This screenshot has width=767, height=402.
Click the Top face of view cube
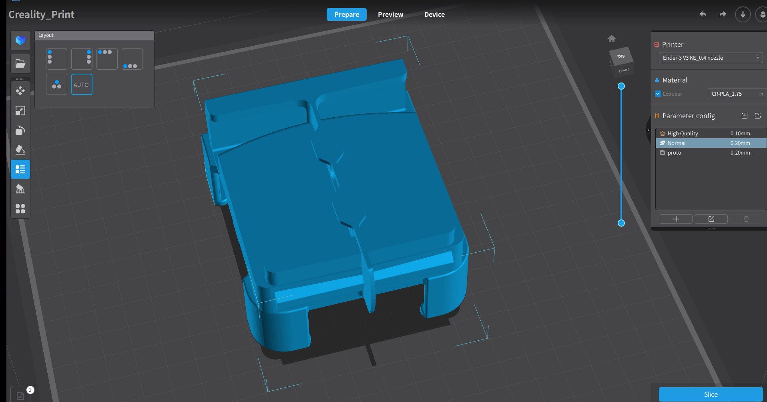(621, 56)
